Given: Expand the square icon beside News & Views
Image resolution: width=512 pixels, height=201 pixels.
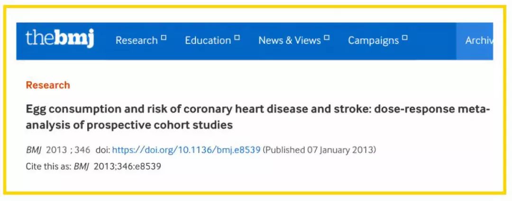Looking at the screenshot, I should 327,37.
